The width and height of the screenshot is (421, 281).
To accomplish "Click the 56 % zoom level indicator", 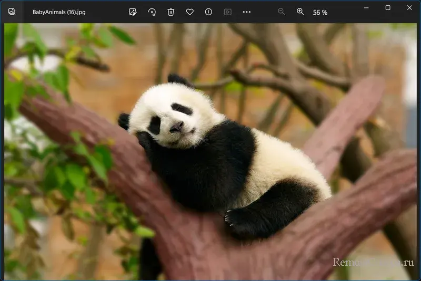I will (x=320, y=12).
